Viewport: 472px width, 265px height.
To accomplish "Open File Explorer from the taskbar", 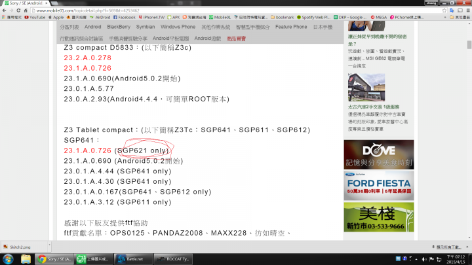I will (x=26, y=259).
